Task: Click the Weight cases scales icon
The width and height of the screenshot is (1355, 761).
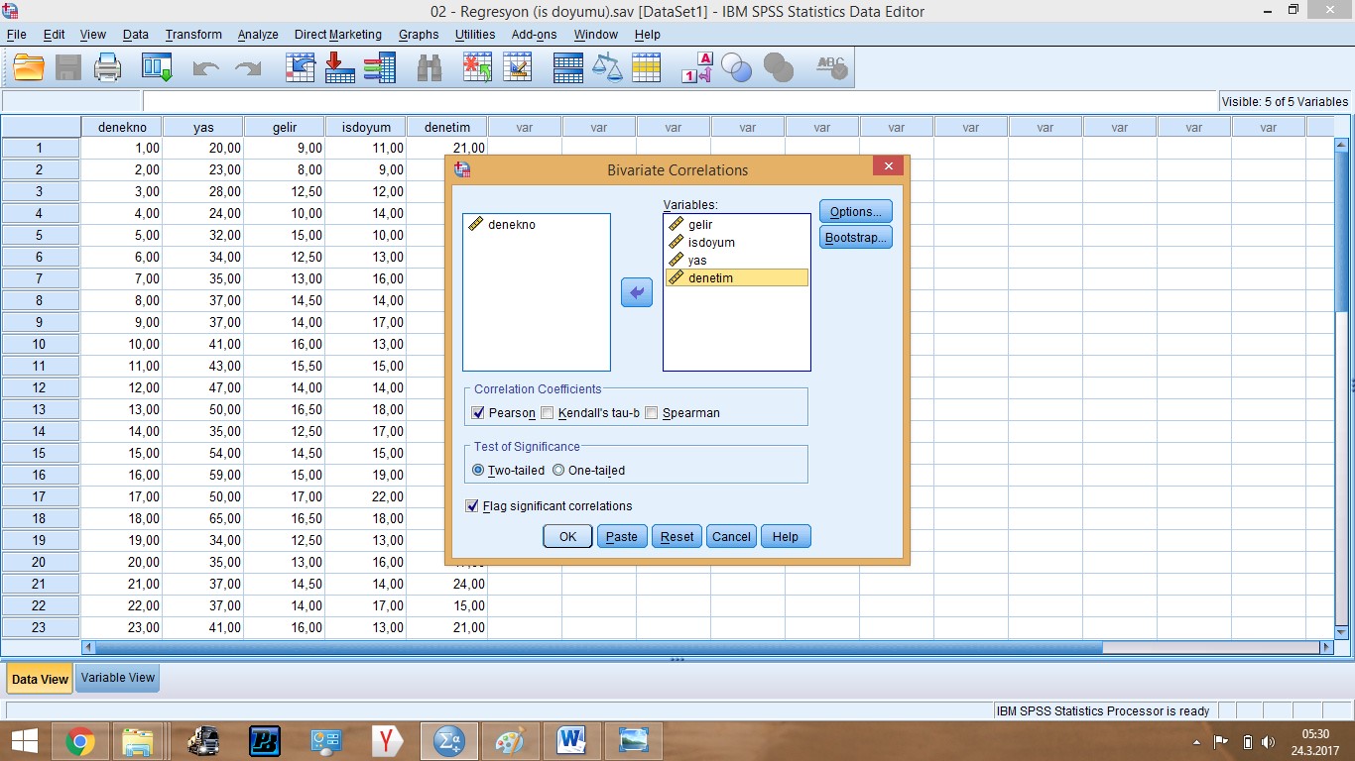Action: click(x=607, y=67)
